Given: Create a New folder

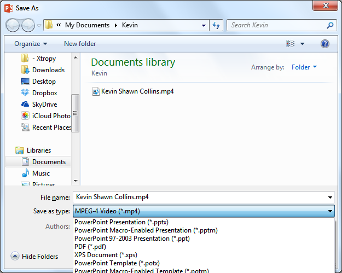Looking at the screenshot, I should click(x=80, y=44).
